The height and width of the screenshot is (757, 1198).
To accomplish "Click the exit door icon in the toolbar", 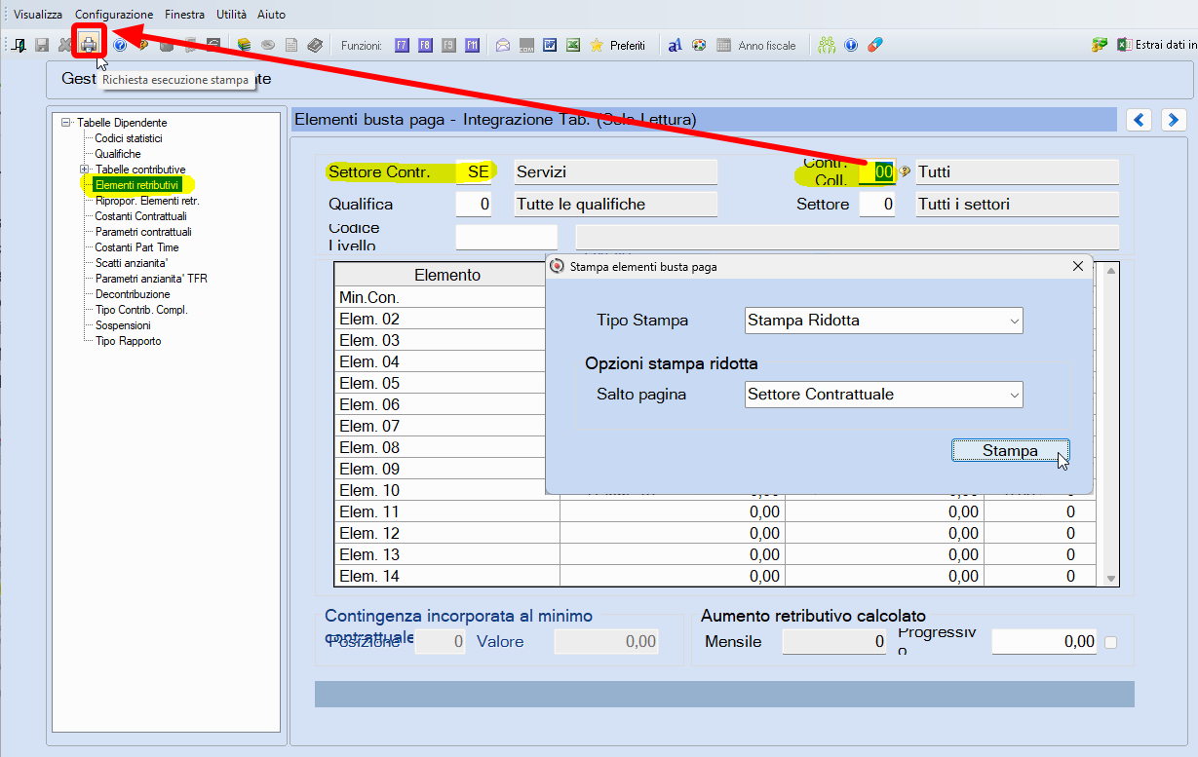I will [x=19, y=45].
